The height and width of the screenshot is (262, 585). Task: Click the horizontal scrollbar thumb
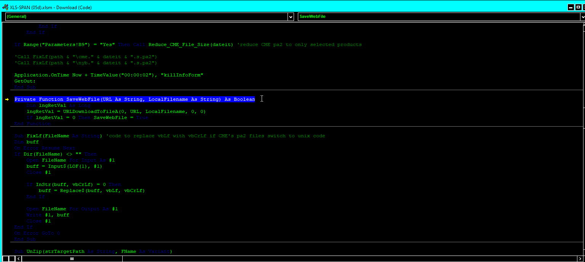tap(72, 259)
